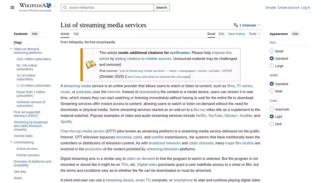Click the Create account link
The height and width of the screenshot is (183, 321).
(x=288, y=7)
